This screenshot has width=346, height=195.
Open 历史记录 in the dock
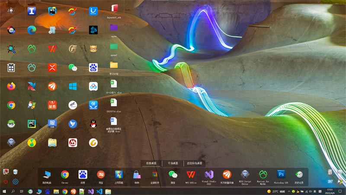tap(299, 175)
